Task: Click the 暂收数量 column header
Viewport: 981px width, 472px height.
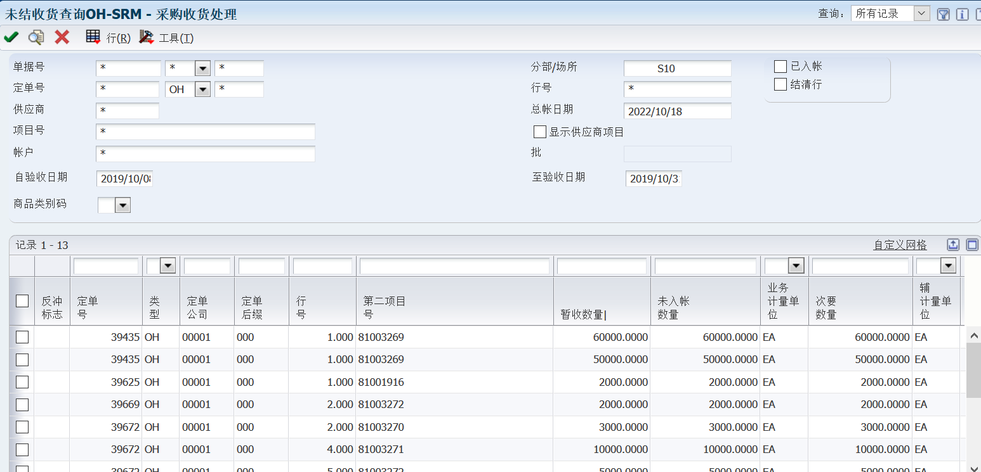Action: (583, 314)
